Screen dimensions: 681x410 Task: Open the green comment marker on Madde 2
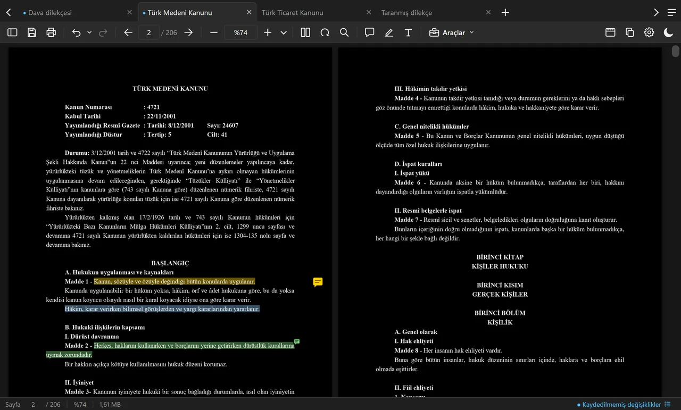coord(297,341)
